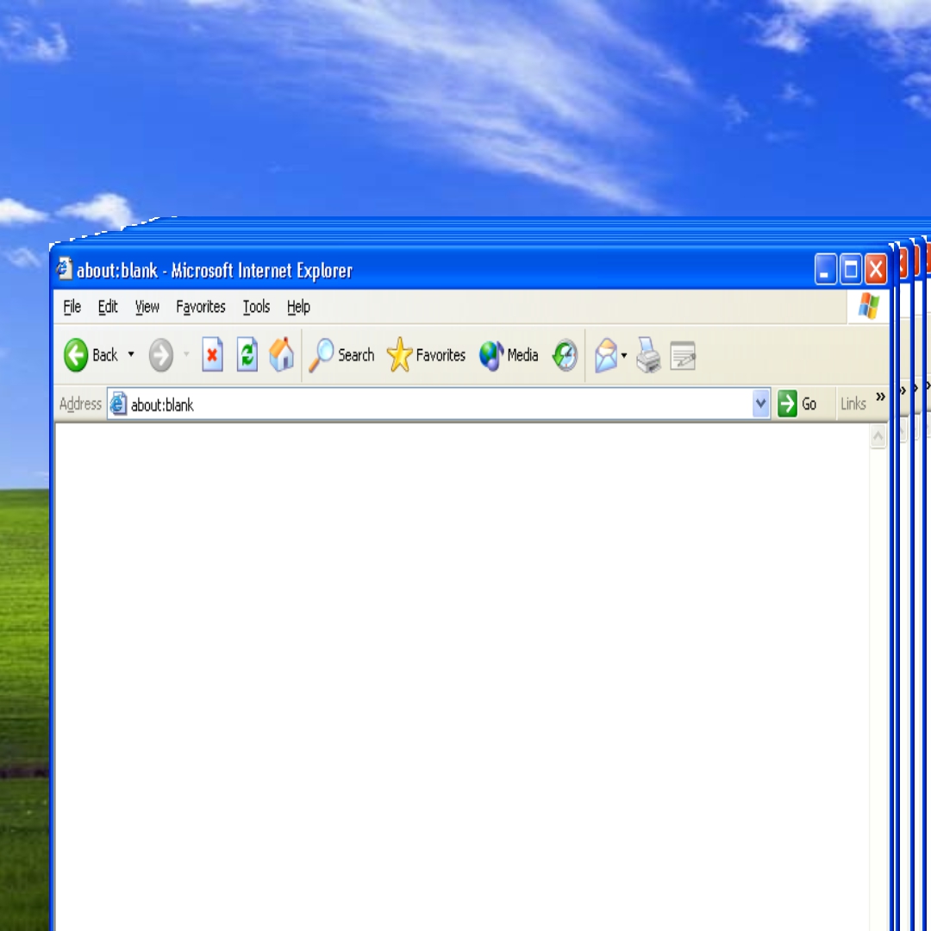Open the Favorites star toolbar button

pos(426,355)
